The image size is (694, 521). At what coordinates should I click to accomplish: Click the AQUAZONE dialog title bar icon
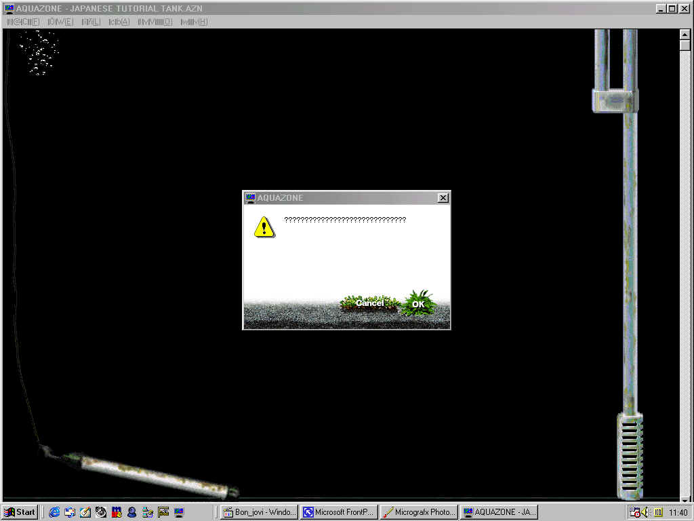pyautogui.click(x=251, y=197)
